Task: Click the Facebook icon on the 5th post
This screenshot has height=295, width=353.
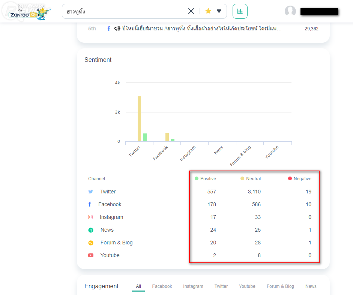Action: (x=109, y=28)
